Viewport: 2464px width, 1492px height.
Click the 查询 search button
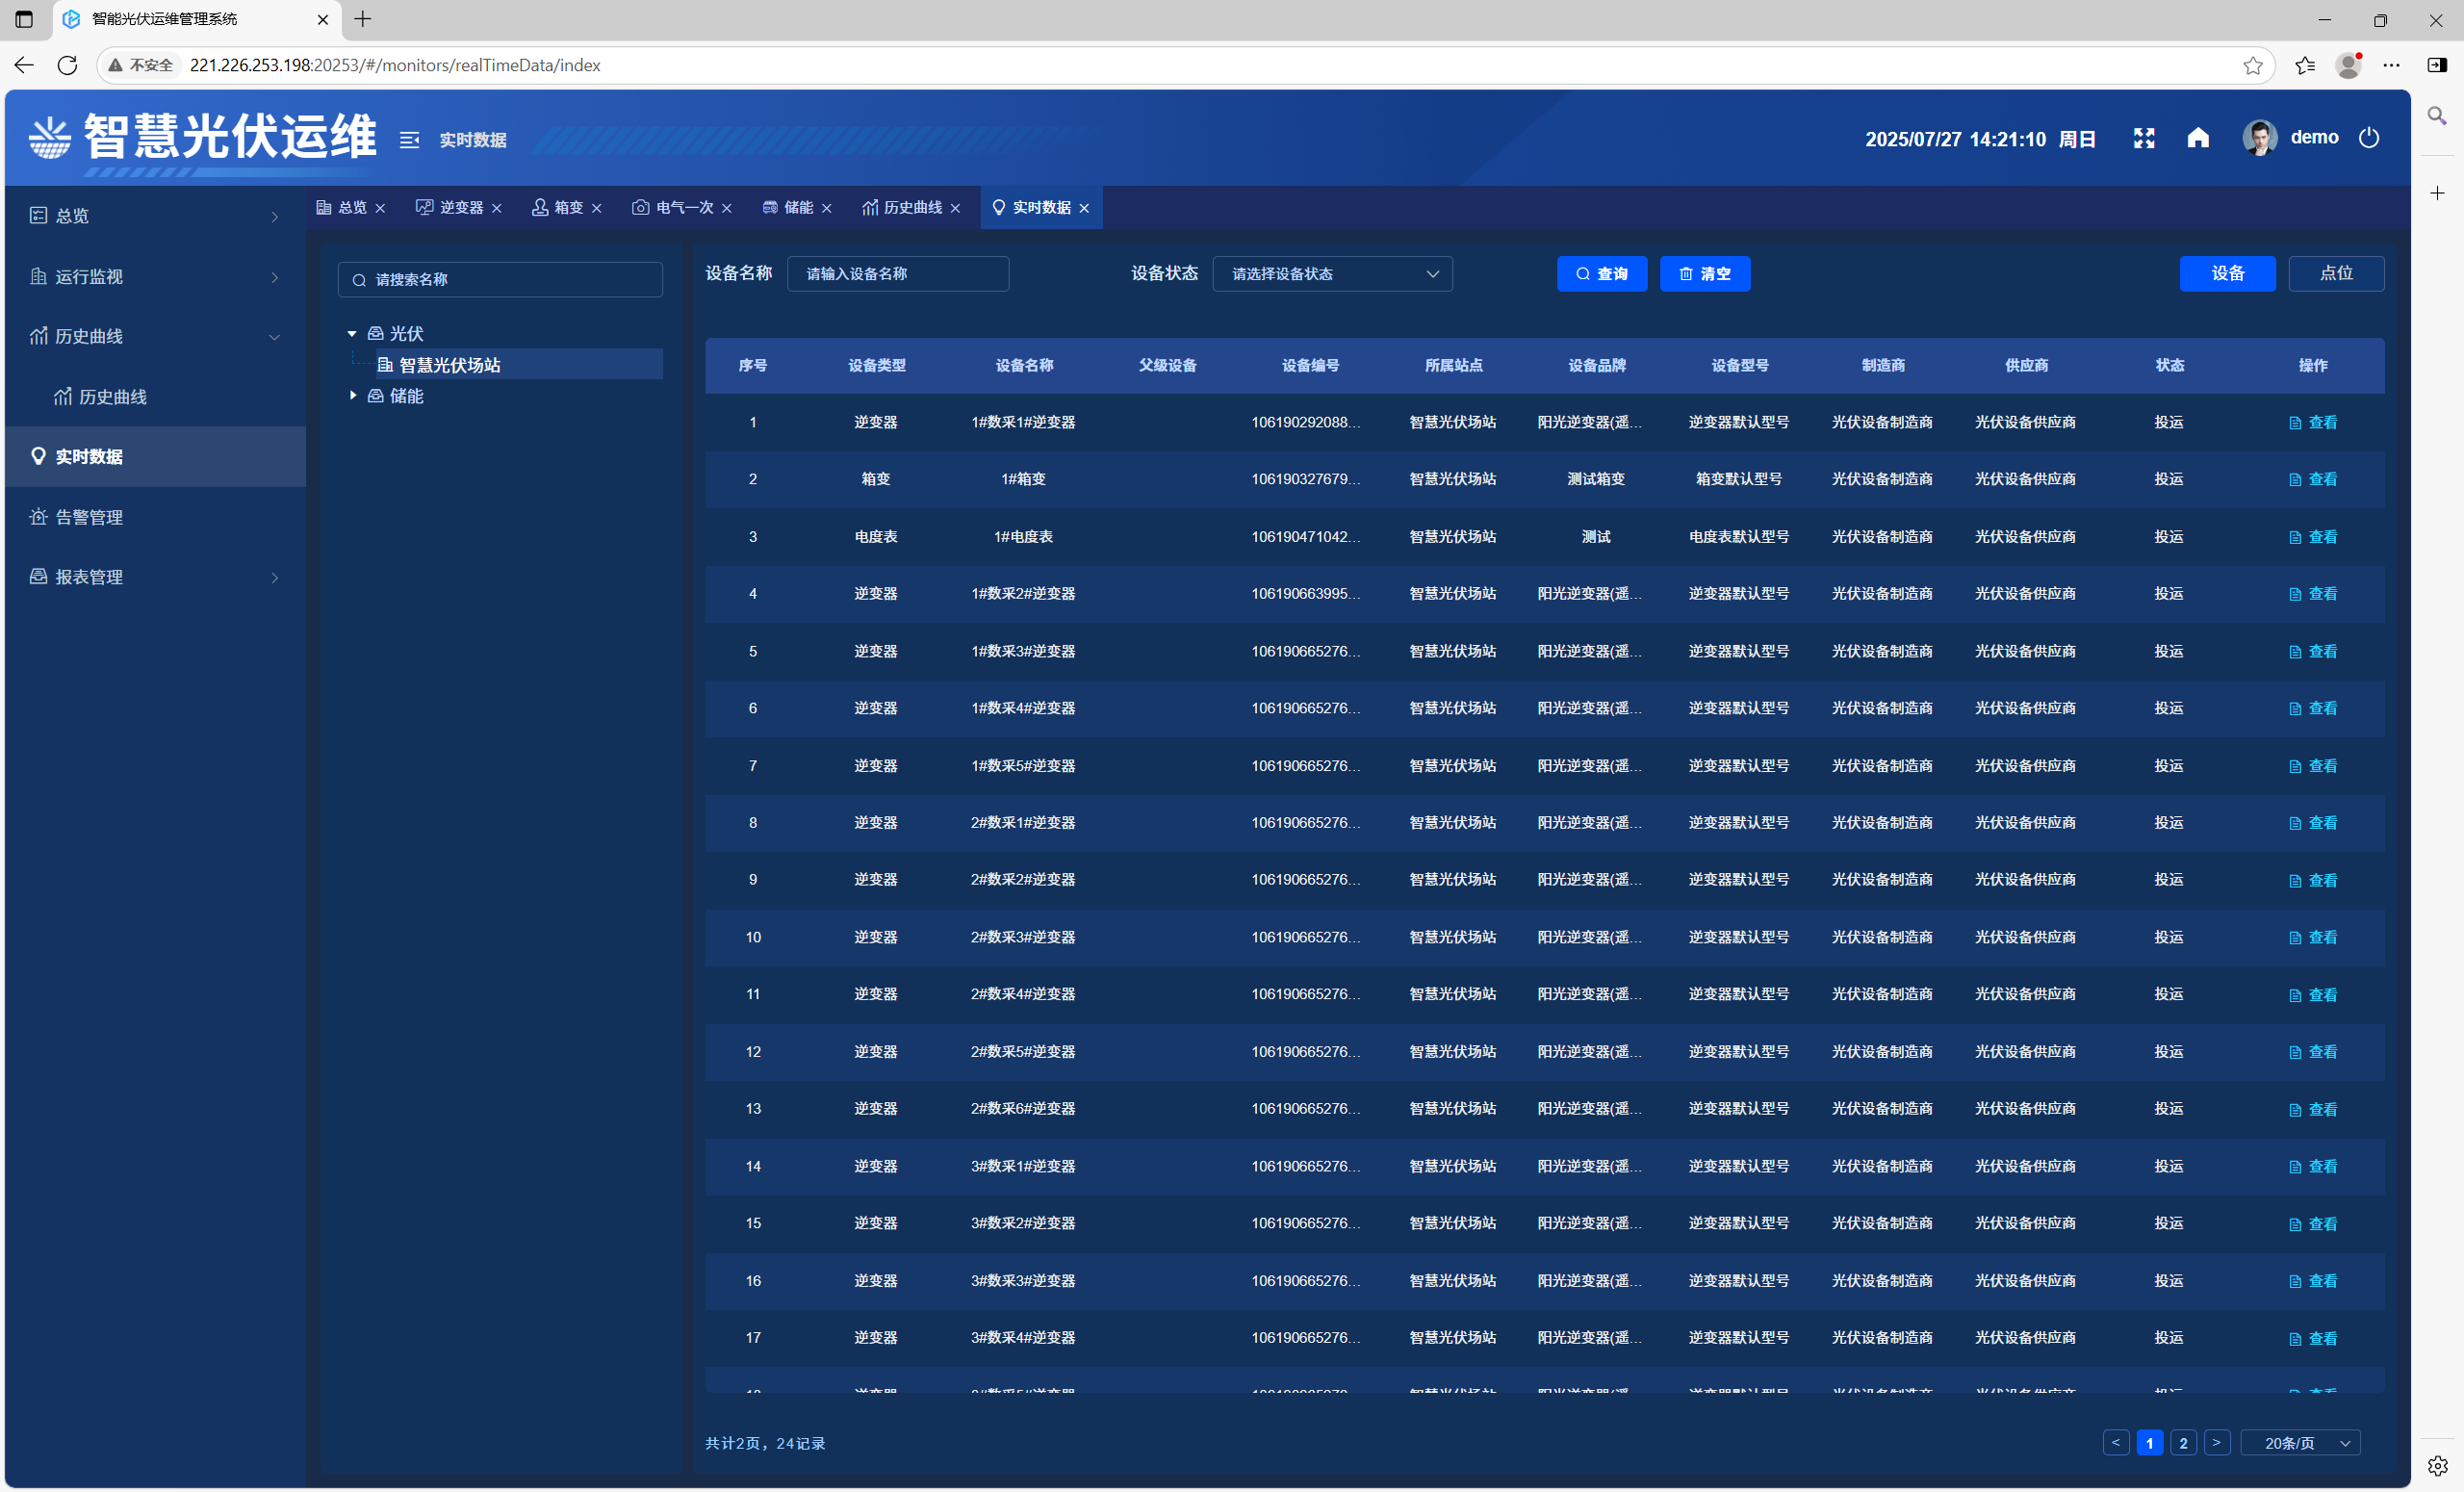coord(1601,274)
